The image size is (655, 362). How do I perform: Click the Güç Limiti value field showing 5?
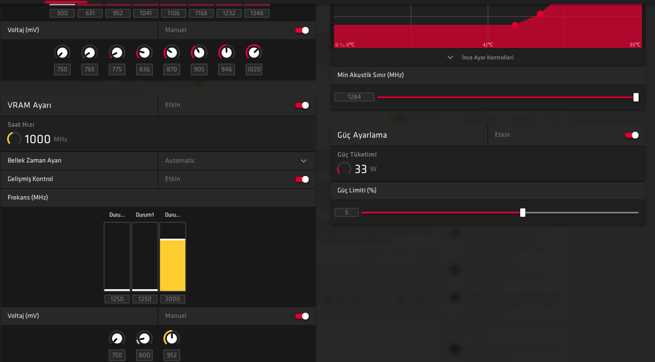click(x=347, y=213)
